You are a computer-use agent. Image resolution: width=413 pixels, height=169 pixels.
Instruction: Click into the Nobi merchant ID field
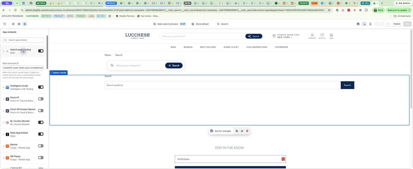click(23, 68)
